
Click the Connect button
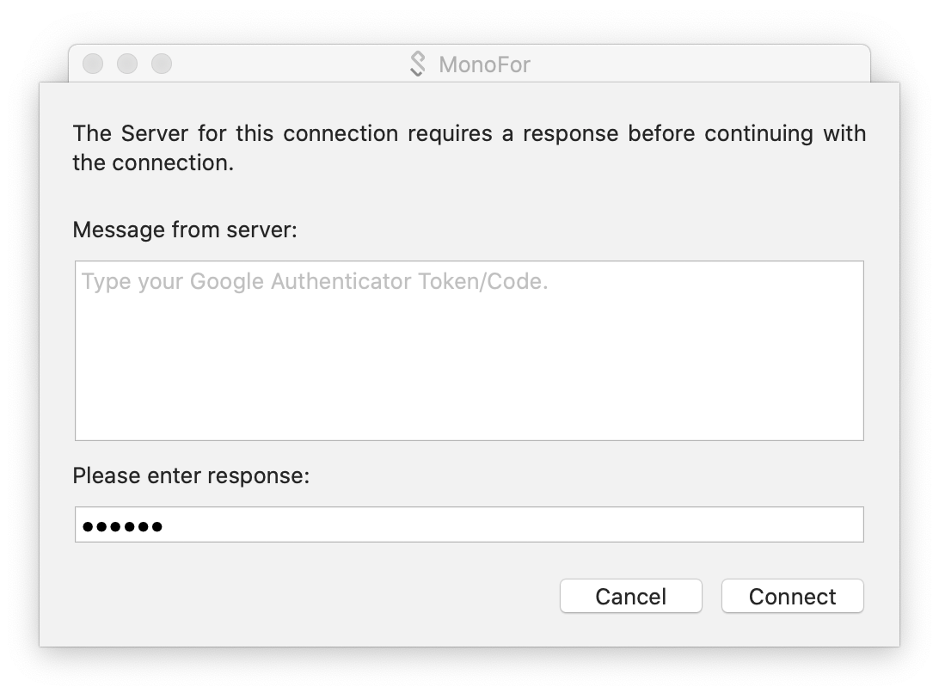coord(792,596)
